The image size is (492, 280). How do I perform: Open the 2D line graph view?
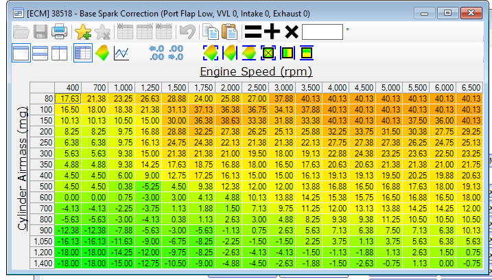pos(121,53)
